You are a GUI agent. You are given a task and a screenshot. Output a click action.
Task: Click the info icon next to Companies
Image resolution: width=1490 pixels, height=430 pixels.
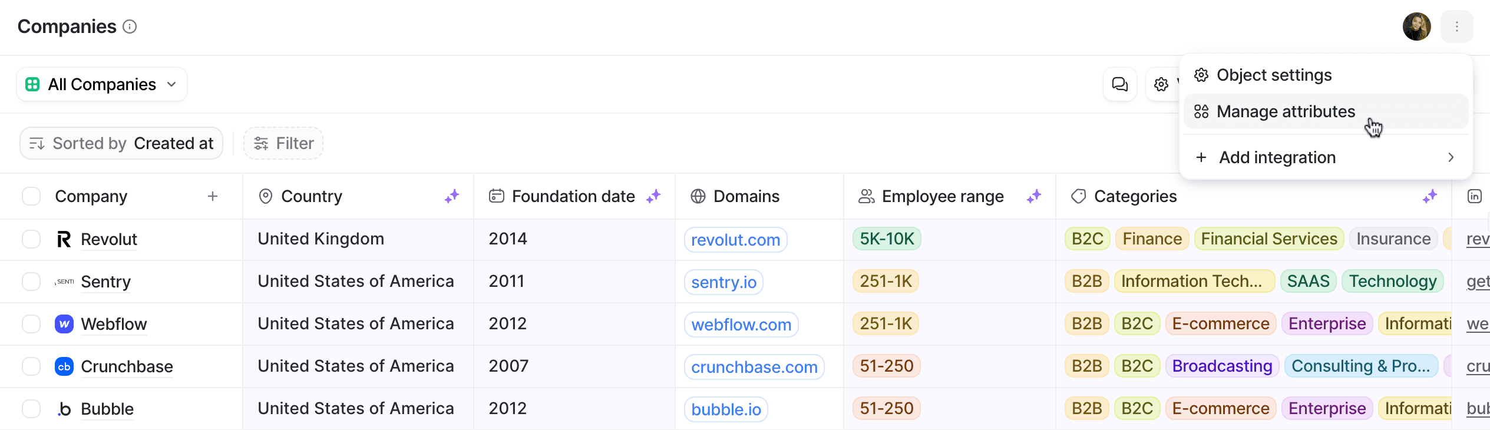130,27
